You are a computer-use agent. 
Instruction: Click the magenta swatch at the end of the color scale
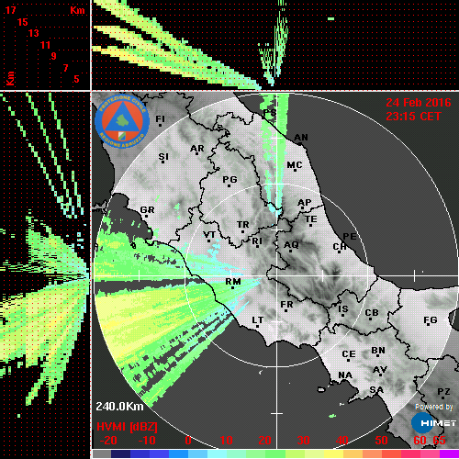pos(449,454)
